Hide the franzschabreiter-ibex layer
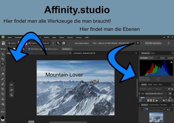 pos(170,93)
